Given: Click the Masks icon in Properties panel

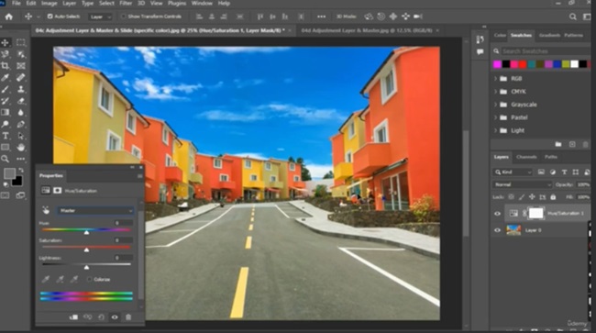Looking at the screenshot, I should (58, 191).
